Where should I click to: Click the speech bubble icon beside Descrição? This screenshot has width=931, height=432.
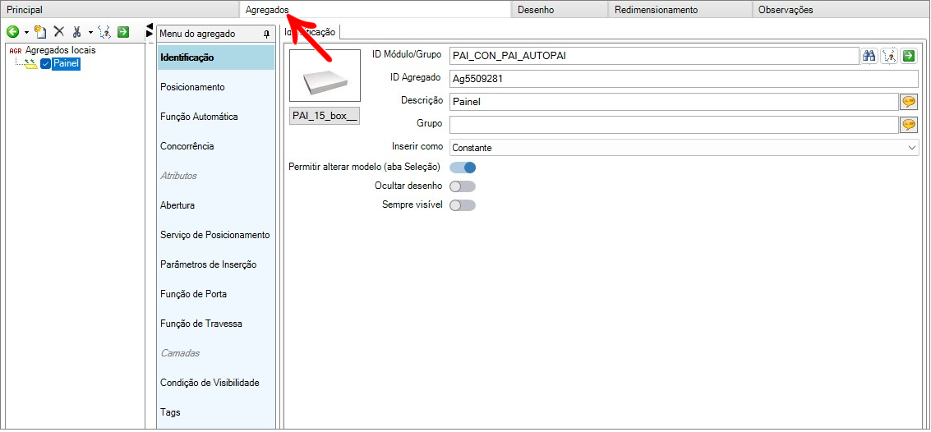pos(909,102)
